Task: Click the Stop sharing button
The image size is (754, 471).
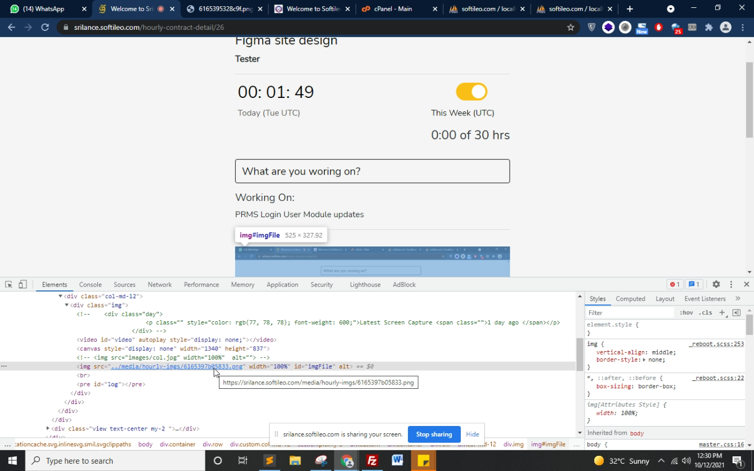Action: 434,434
